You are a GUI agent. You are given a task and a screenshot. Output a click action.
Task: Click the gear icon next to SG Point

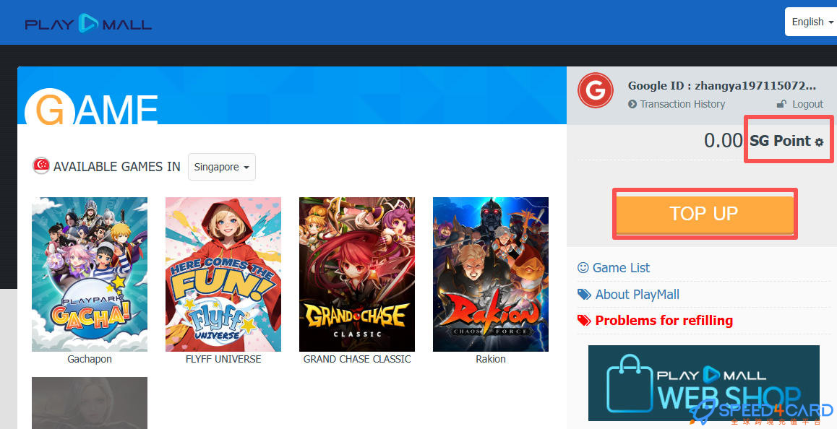tap(819, 142)
